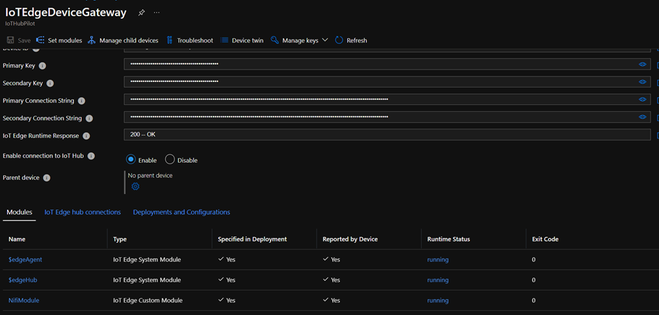Open $edgeHub running status
The height and width of the screenshot is (315, 659).
(x=438, y=280)
